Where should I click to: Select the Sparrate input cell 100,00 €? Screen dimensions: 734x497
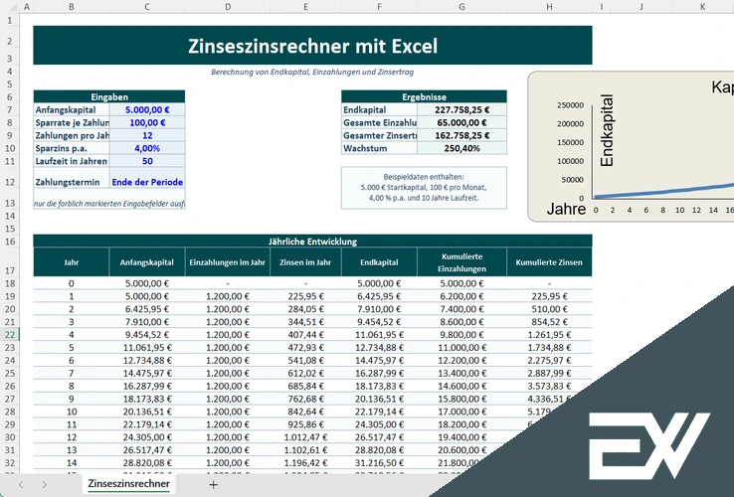(147, 122)
